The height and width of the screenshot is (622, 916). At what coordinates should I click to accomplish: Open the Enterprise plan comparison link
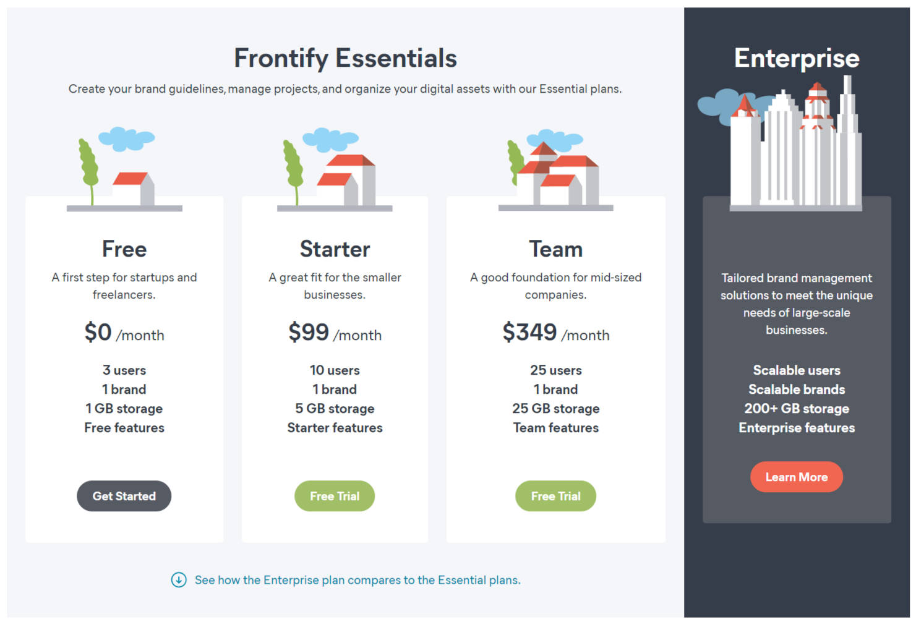pos(357,580)
